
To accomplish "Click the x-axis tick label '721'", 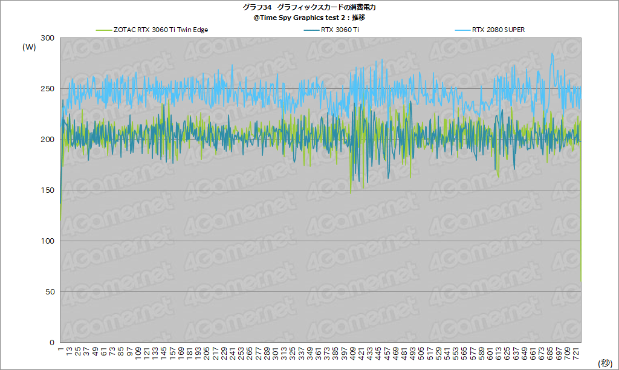I will (575, 353).
